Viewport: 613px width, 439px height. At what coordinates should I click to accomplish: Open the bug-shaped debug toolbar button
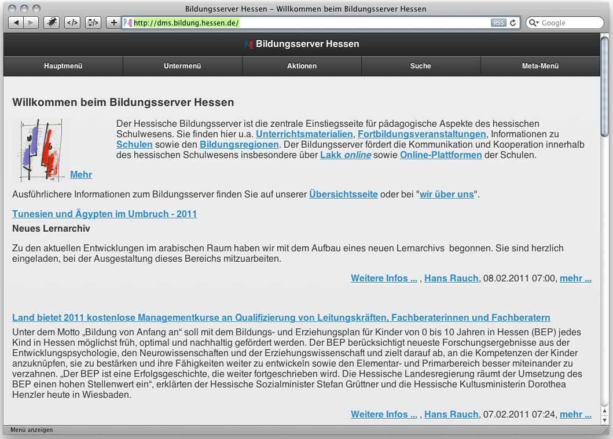pos(52,23)
